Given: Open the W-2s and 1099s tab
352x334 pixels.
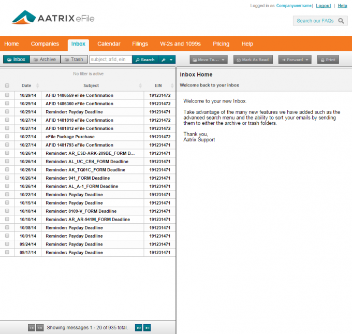Looking at the screenshot, I should click(180, 44).
